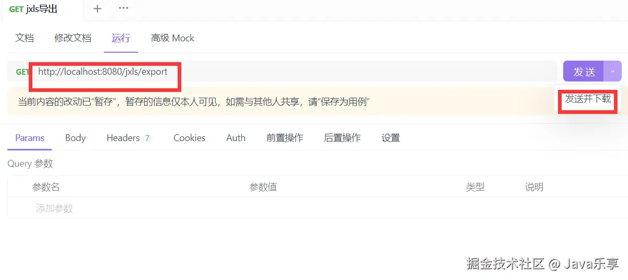This screenshot has height=280, width=628.
Task: Switch to Headers tab
Action: pyautogui.click(x=129, y=138)
